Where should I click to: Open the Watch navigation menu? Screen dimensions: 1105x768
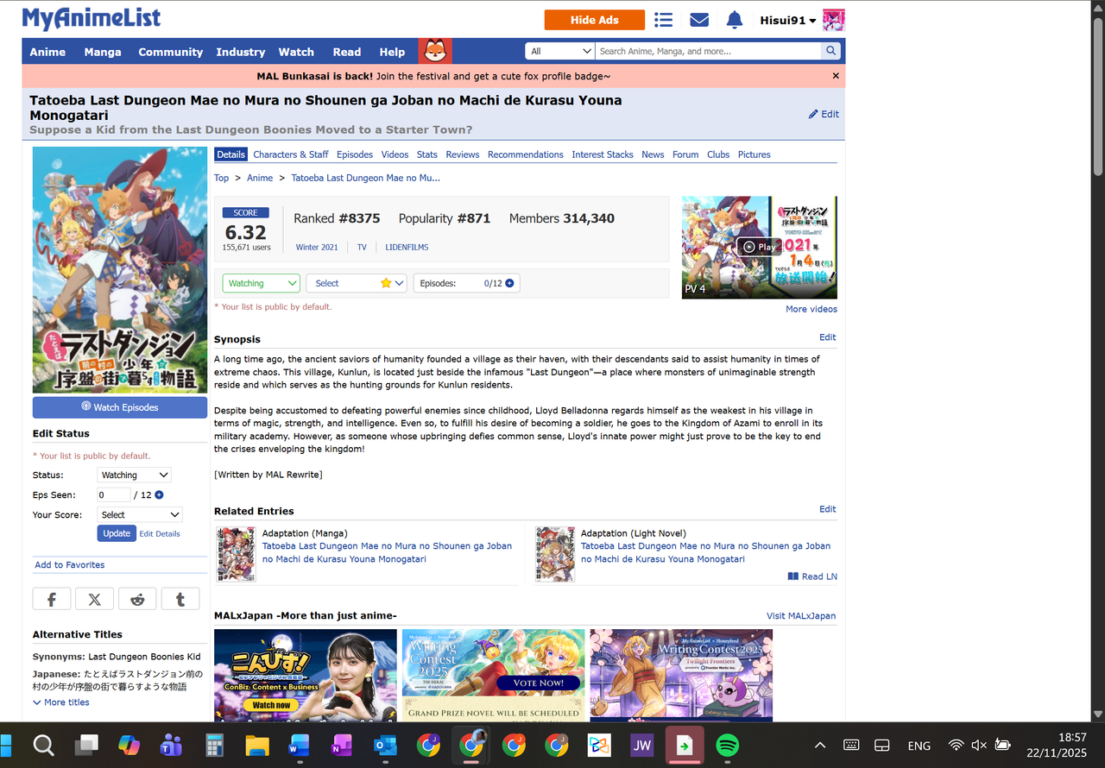(x=296, y=52)
